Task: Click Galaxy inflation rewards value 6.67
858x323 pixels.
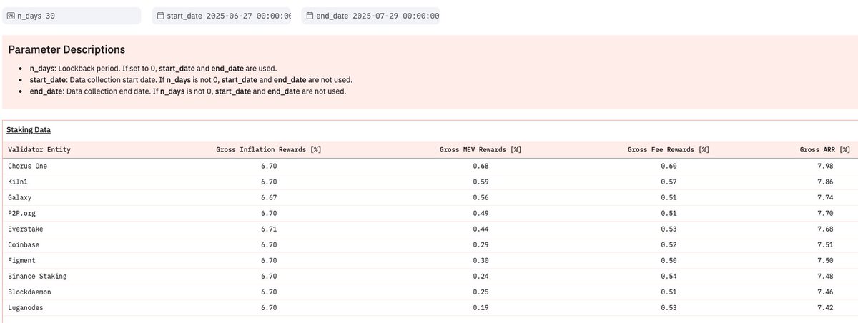Action: pyautogui.click(x=269, y=197)
